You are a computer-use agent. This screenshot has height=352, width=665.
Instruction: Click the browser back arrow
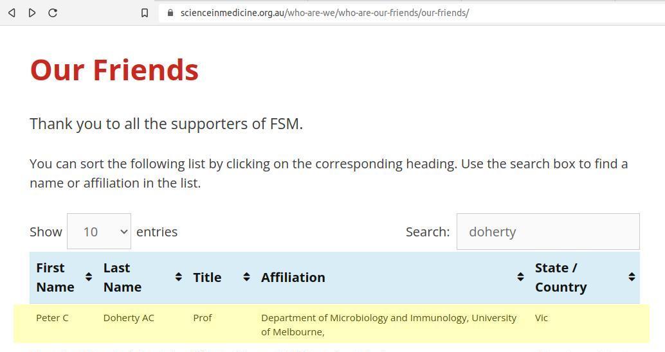point(12,13)
